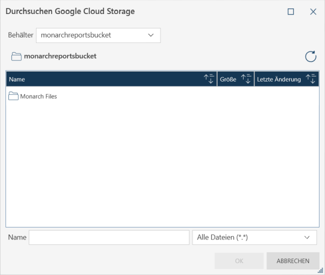
Task: Click the chevron on the file type filter
Action: [x=307, y=237]
